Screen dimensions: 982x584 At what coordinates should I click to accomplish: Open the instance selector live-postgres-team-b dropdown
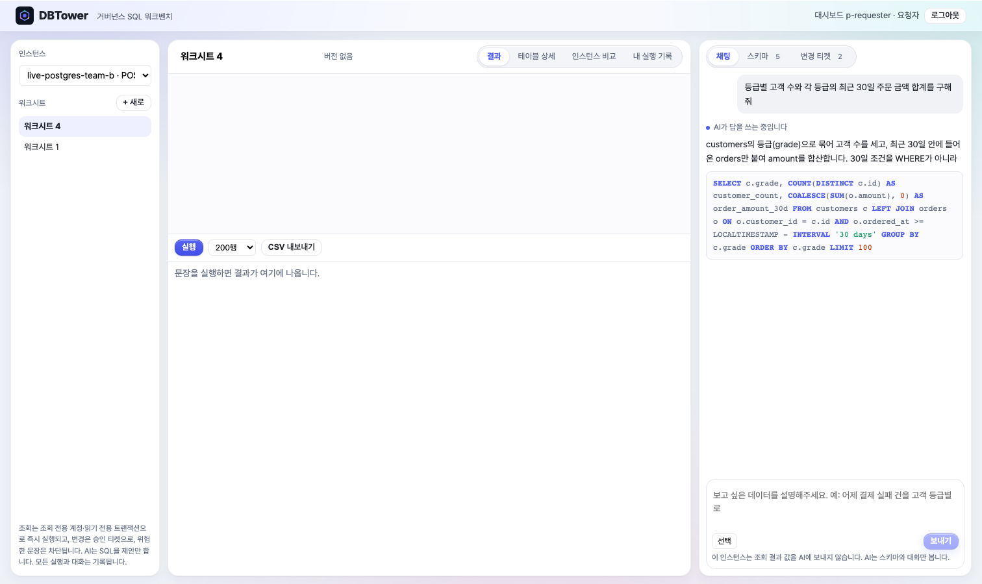pyautogui.click(x=85, y=75)
